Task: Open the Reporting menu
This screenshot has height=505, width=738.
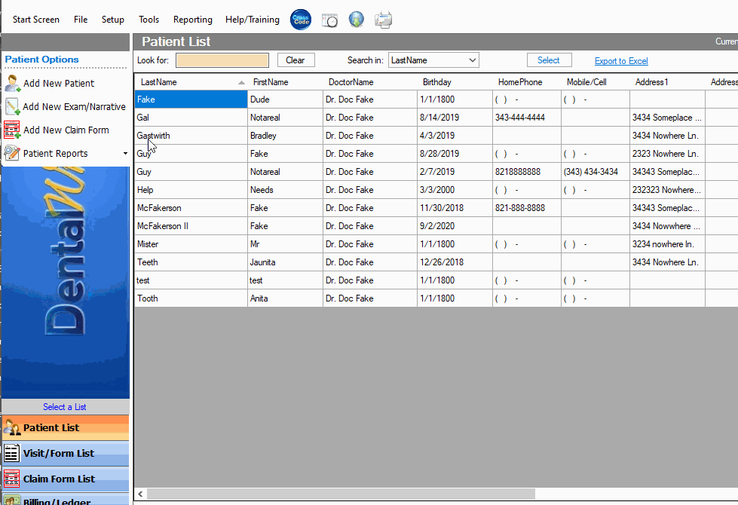Action: point(192,20)
